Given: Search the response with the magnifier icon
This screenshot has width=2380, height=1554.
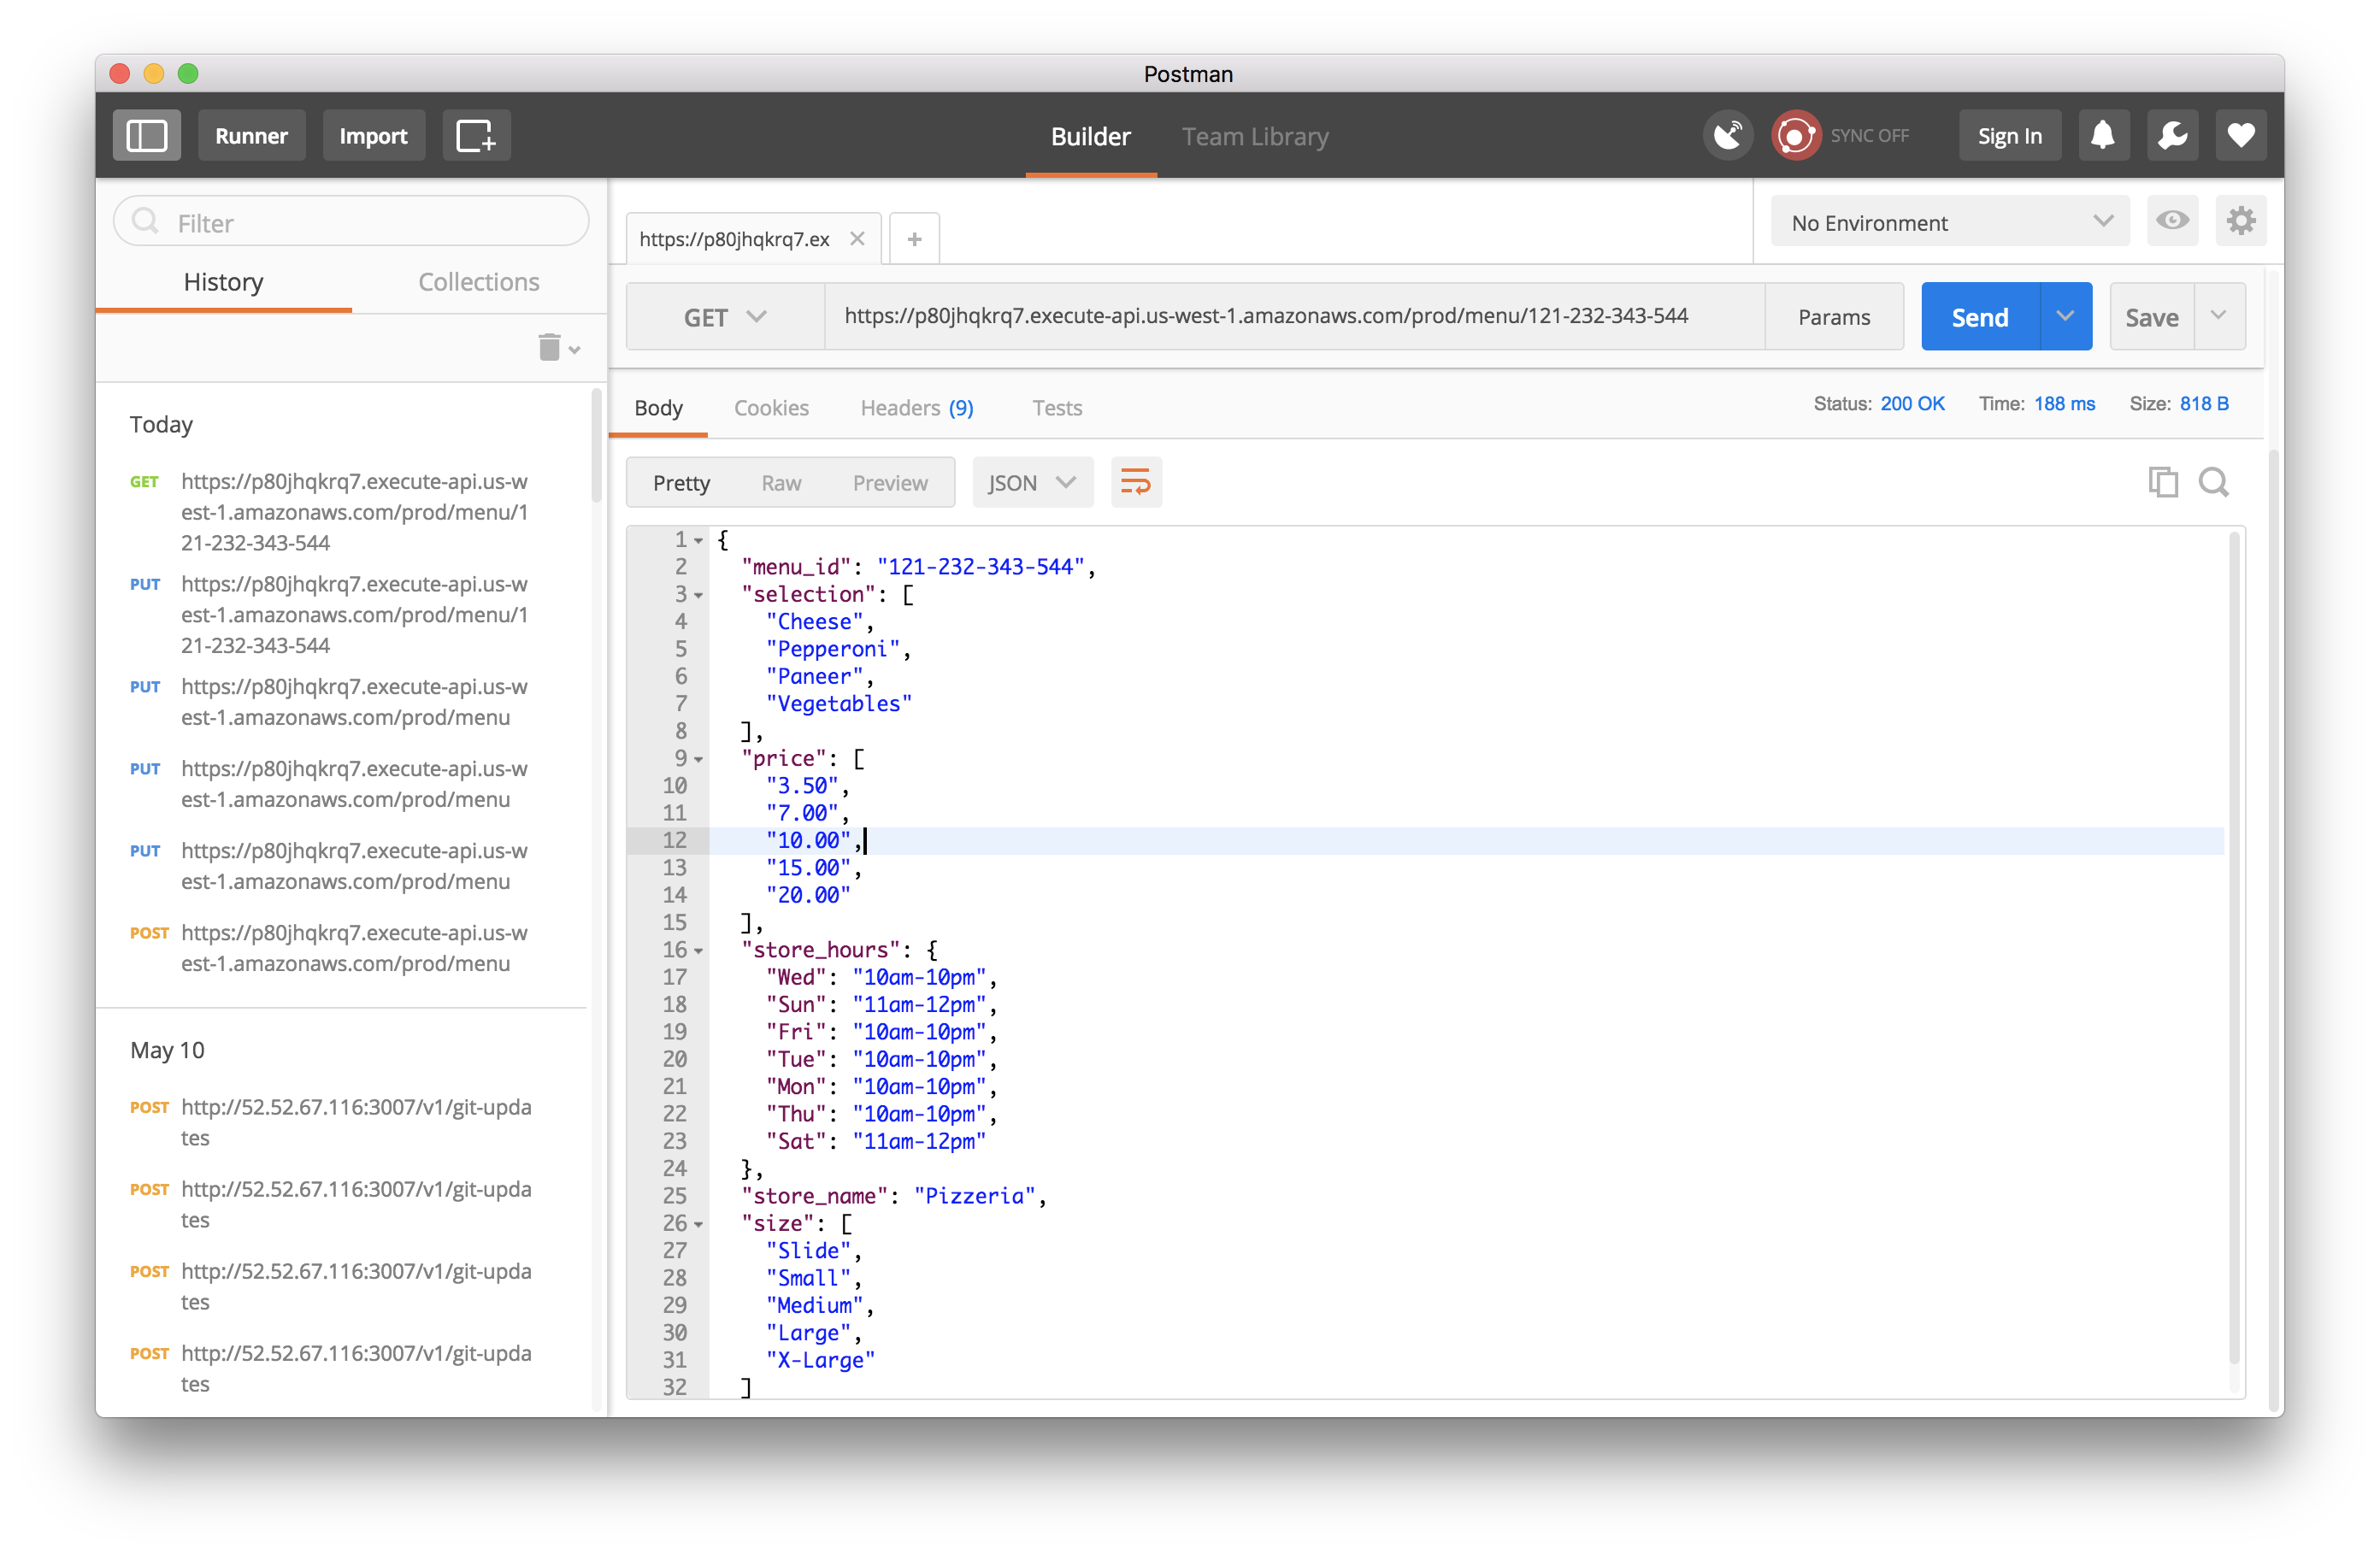Looking at the screenshot, I should point(2213,482).
